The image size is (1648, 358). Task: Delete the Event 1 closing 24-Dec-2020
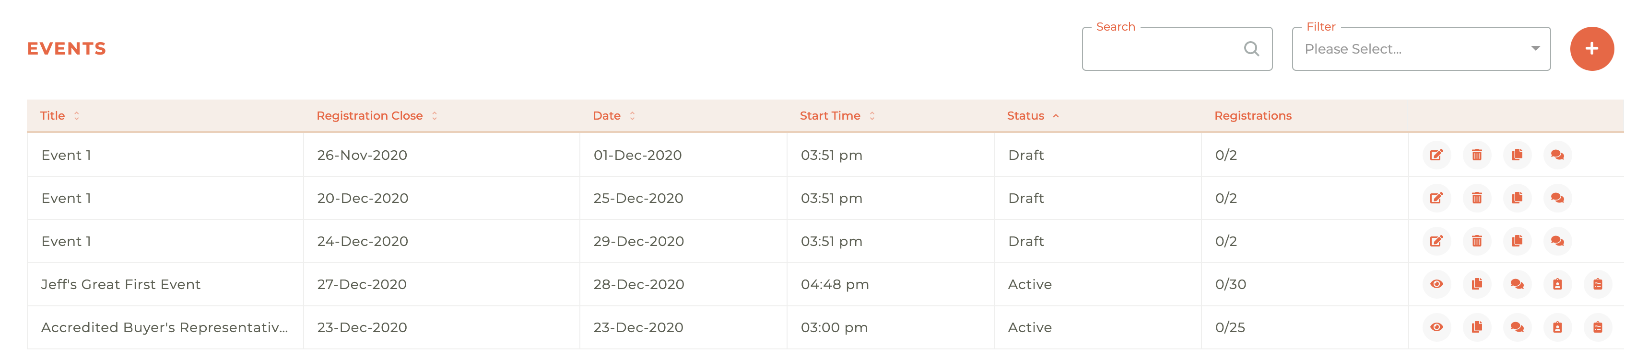[x=1477, y=241]
